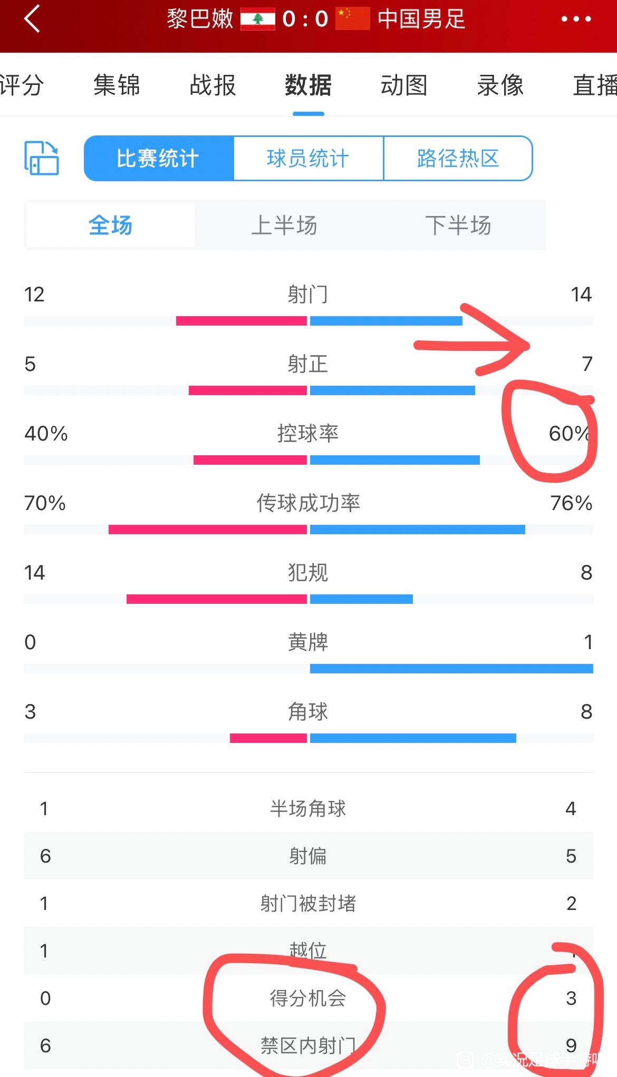The image size is (617, 1077).
Task: Open the 动图 tab
Action: 404,85
